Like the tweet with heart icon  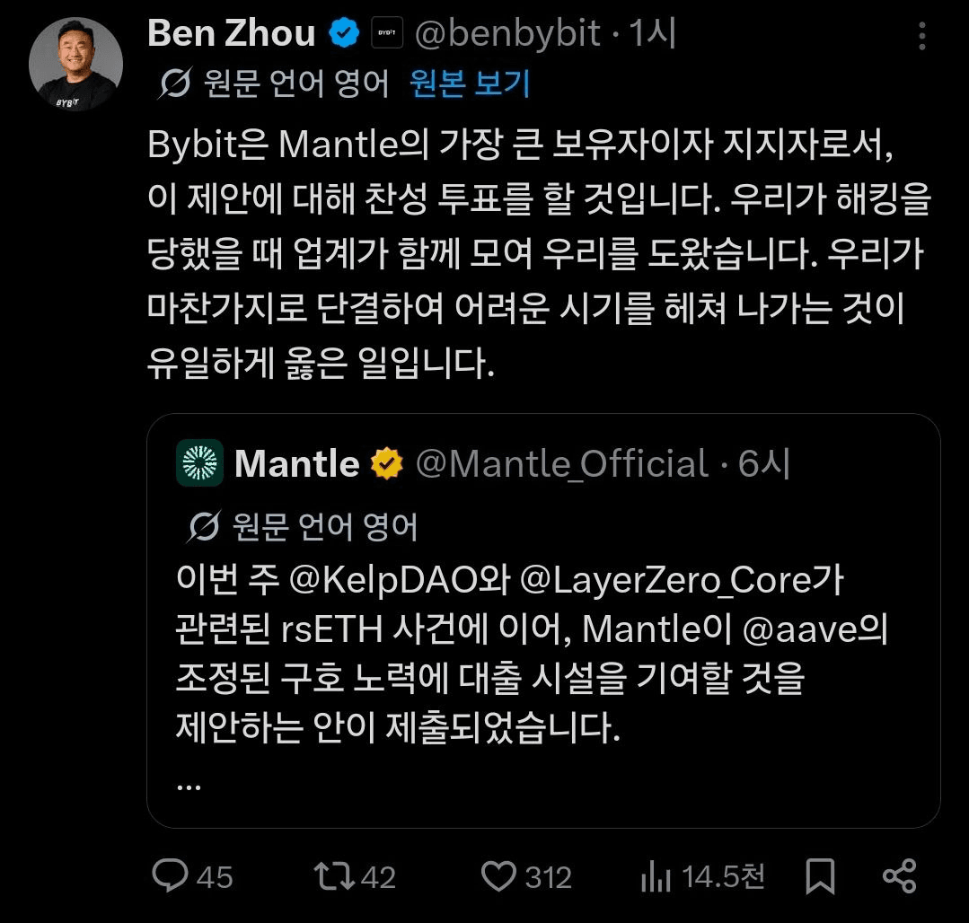click(498, 875)
